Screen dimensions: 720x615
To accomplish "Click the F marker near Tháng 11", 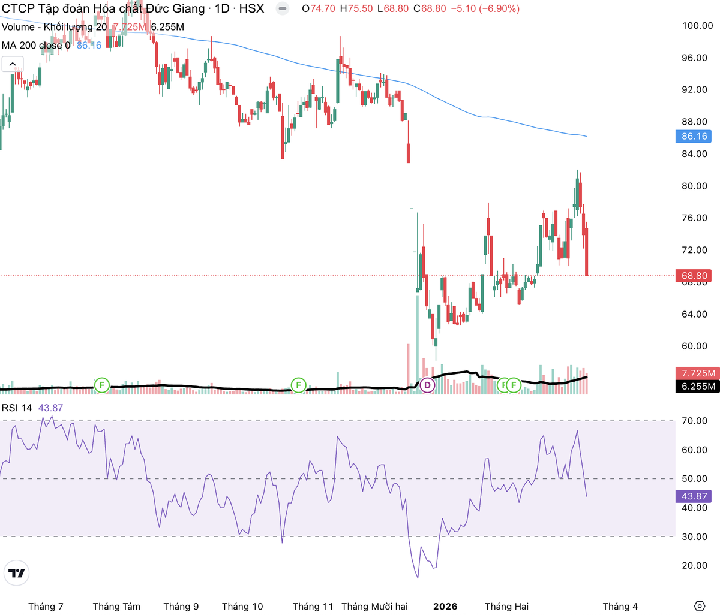I will pyautogui.click(x=298, y=385).
